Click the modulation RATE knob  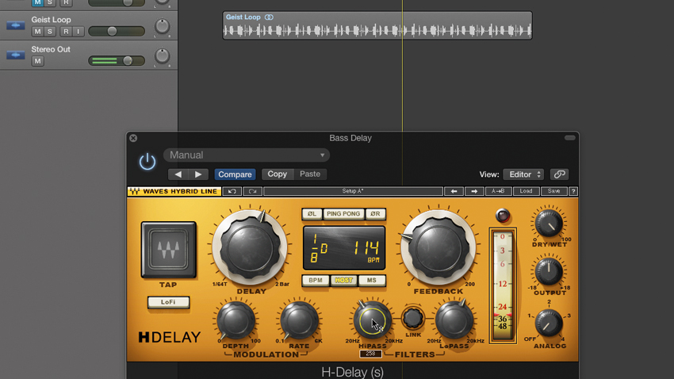[299, 320]
